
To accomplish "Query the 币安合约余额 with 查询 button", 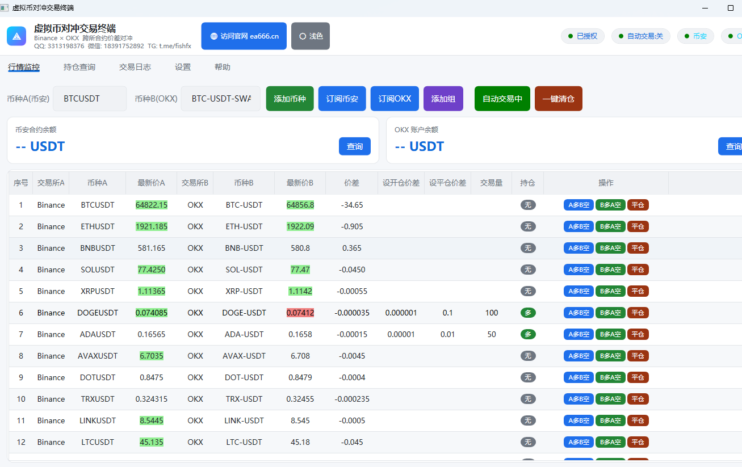I will [355, 146].
